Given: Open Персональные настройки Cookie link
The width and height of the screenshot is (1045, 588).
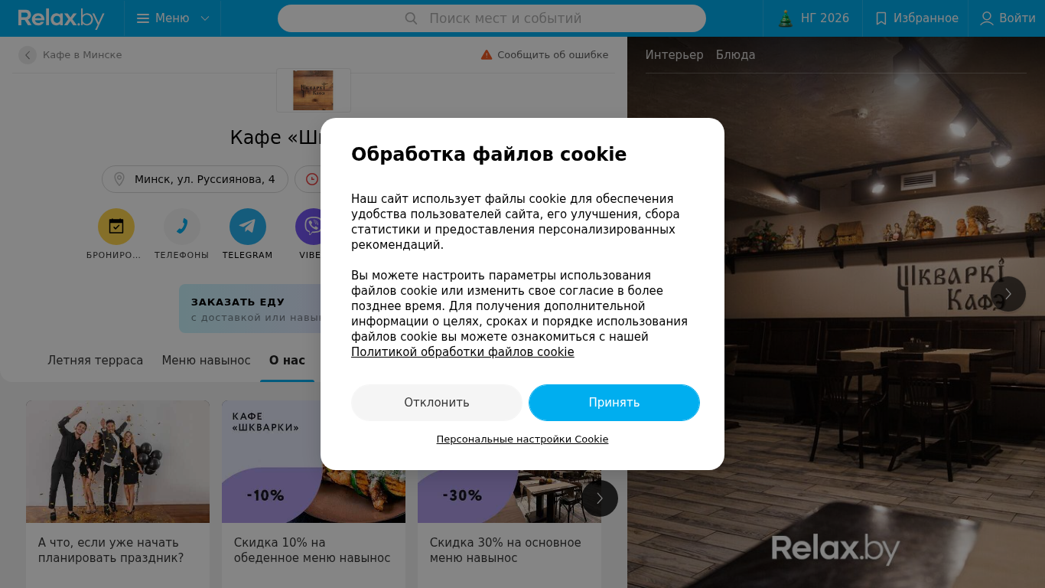Looking at the screenshot, I should (x=522, y=439).
